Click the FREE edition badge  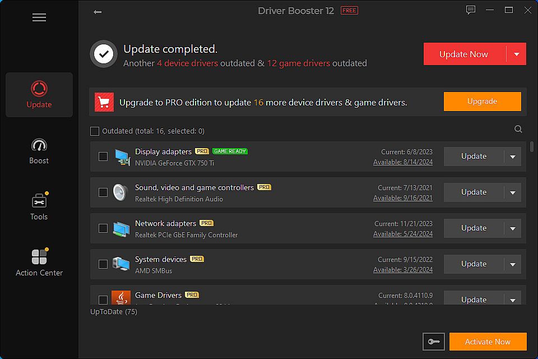(349, 11)
